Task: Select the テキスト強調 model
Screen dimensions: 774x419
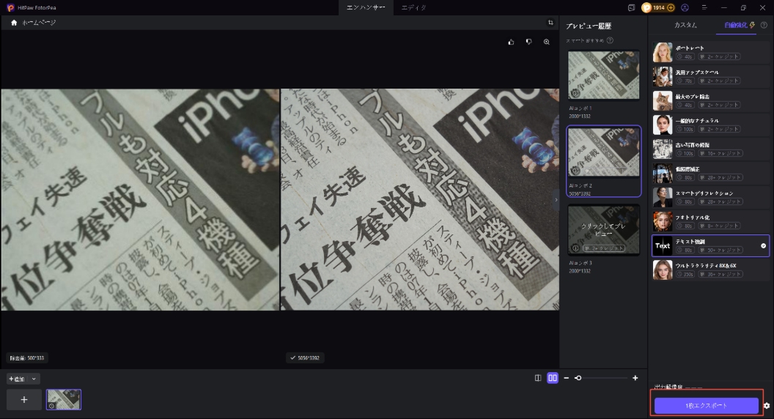Action: click(x=711, y=246)
